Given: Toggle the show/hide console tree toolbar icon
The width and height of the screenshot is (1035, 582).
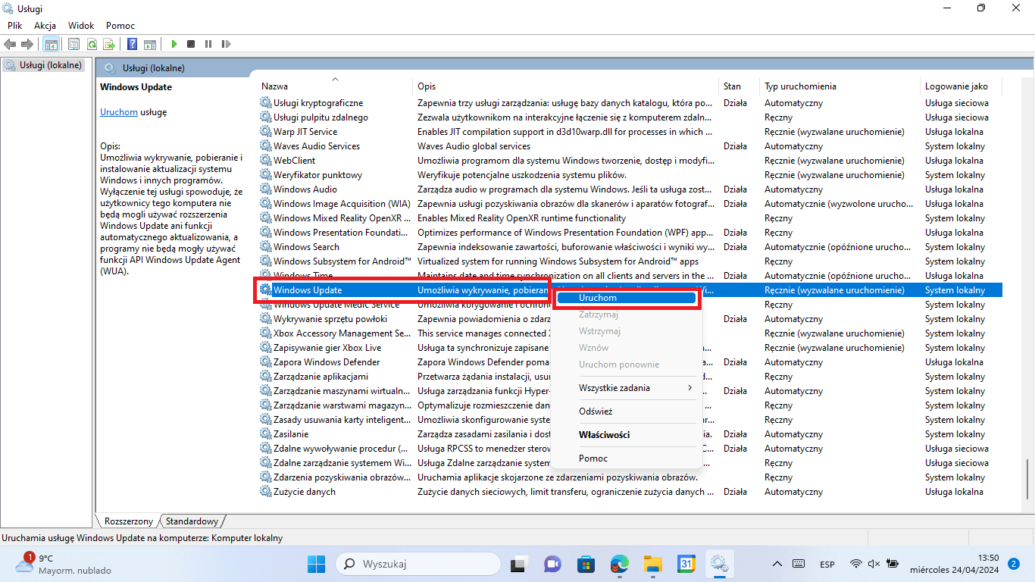Looking at the screenshot, I should (x=52, y=44).
